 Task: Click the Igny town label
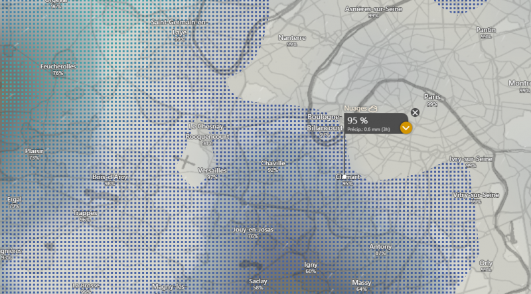(311, 265)
